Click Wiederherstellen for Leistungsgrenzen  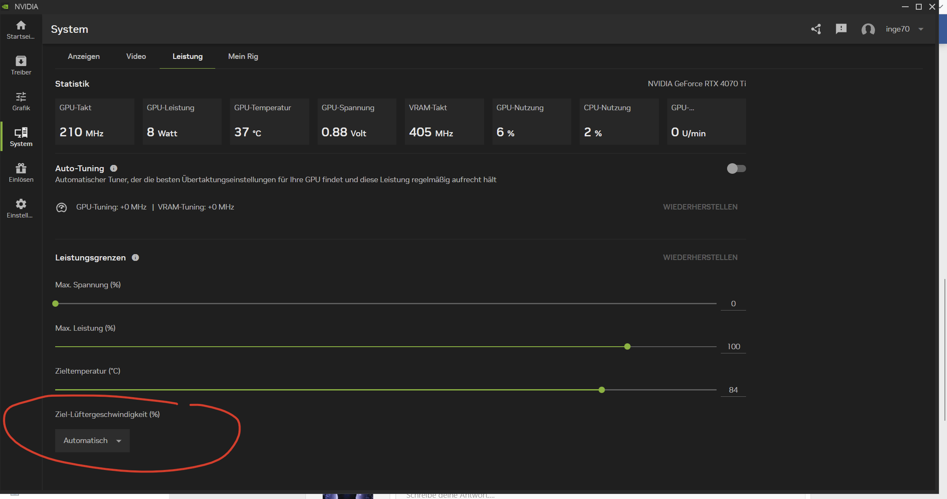click(x=700, y=257)
